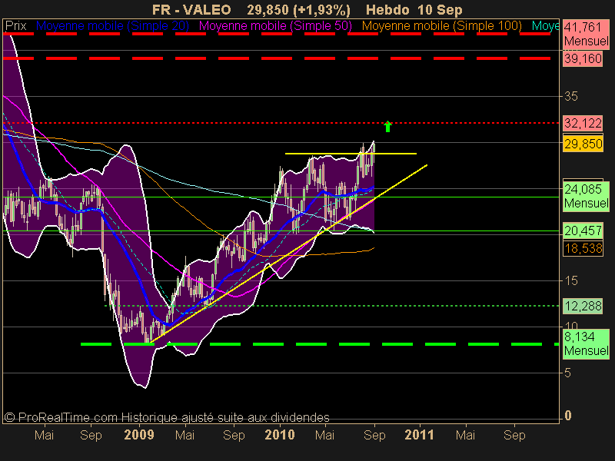Click the rising yellow trendline
Screen dimensions: 615x461
[x=289, y=254]
